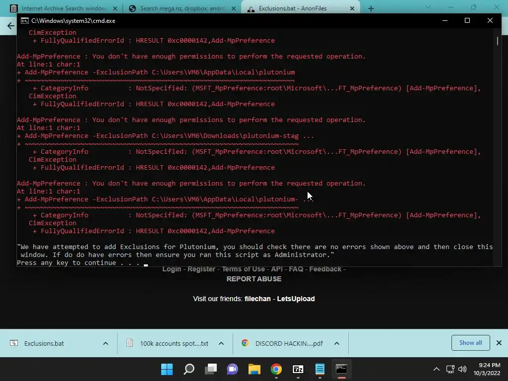Click the Exclusions.bat file type icon

point(14,343)
